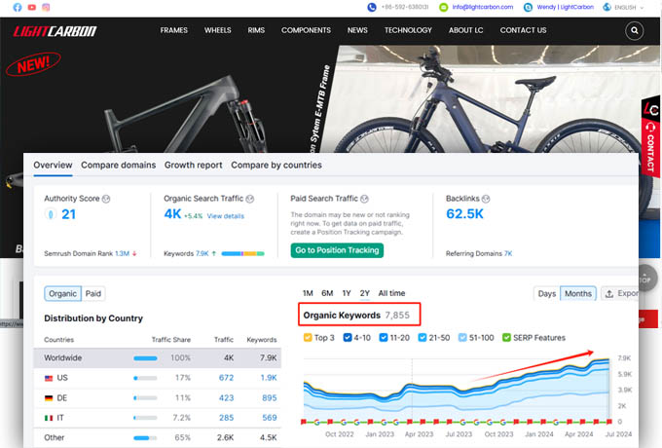Click the Export button
662x448 pixels.
coord(620,294)
